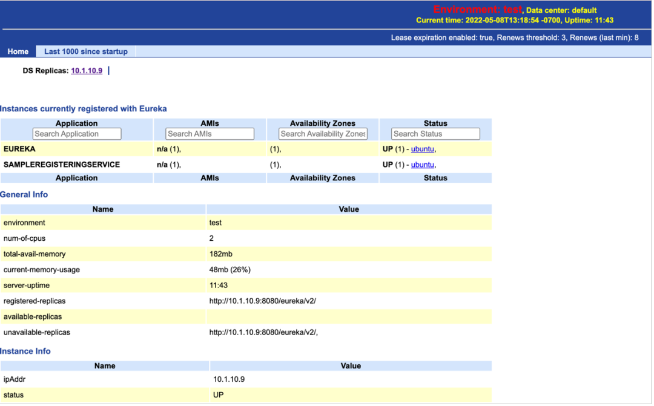
Task: Click the Availability Zones footer header
Action: pos(323,178)
